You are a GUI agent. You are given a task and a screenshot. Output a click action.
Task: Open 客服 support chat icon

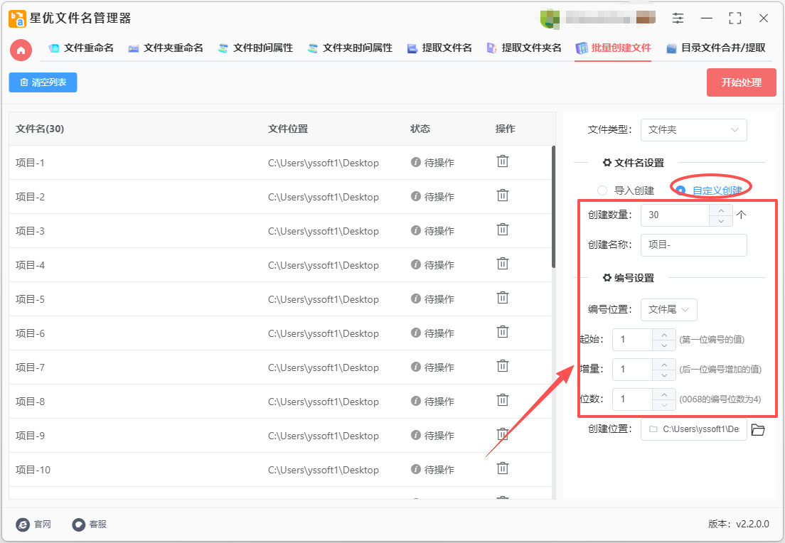pos(79,525)
